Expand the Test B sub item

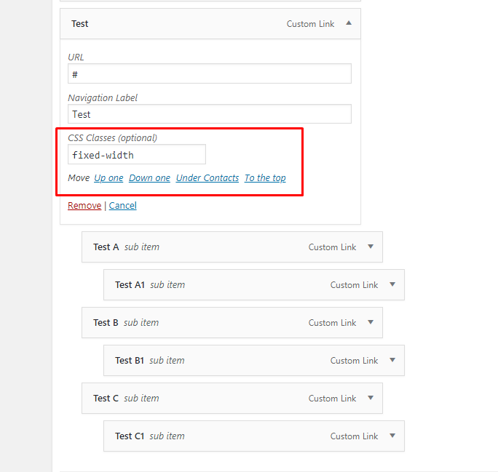coord(371,322)
